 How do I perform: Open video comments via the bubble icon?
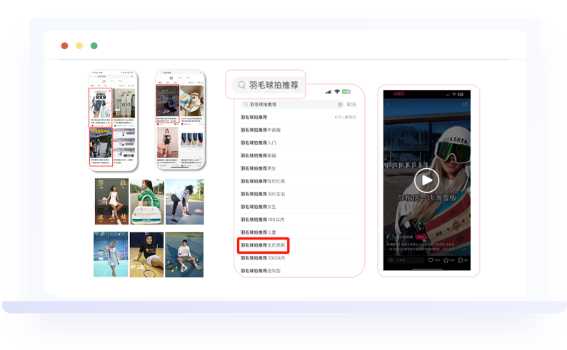pos(461,261)
